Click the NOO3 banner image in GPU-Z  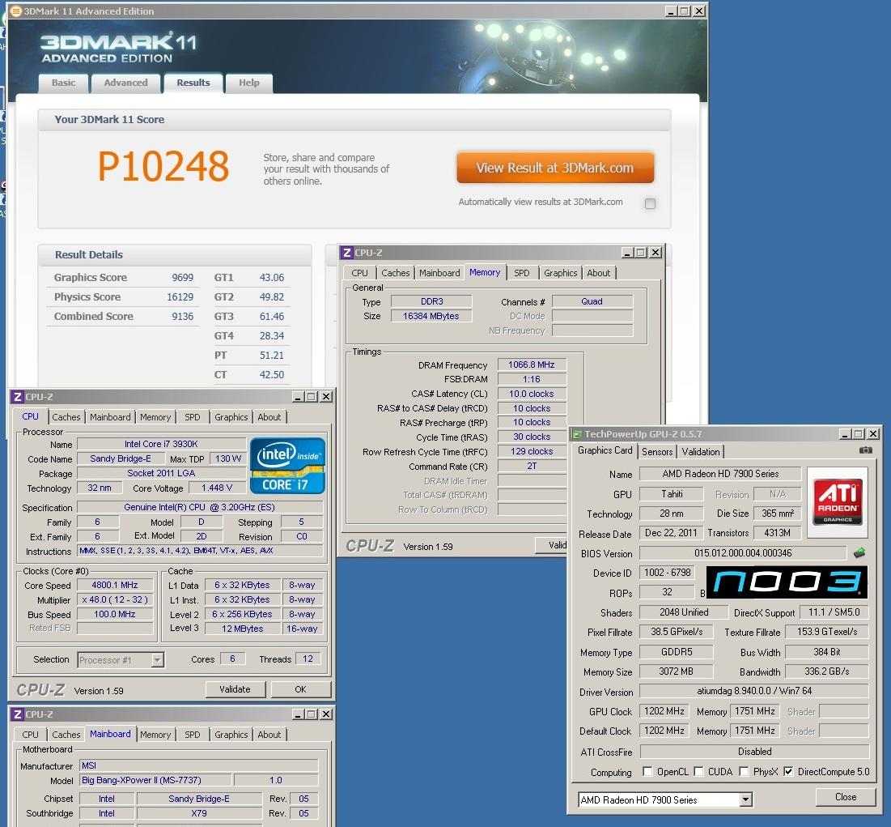coord(786,583)
